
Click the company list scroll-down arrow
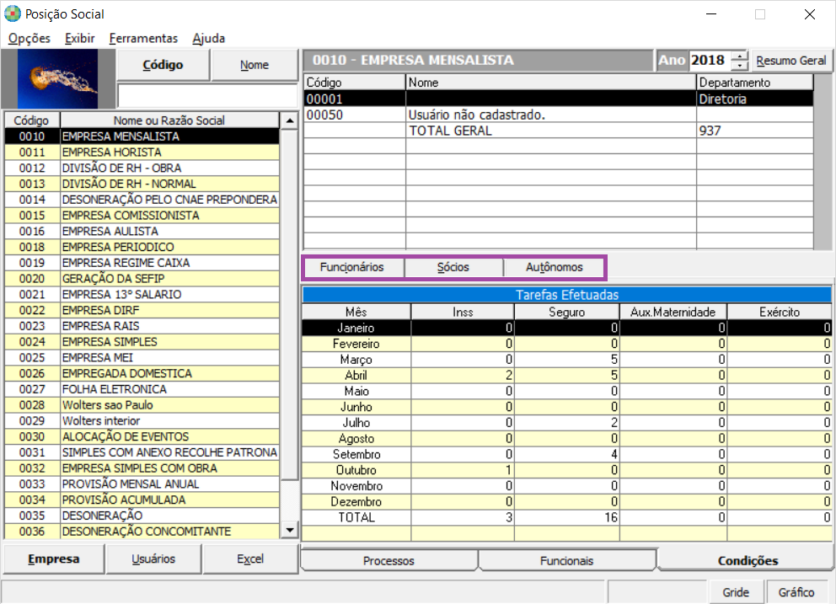pyautogui.click(x=290, y=530)
